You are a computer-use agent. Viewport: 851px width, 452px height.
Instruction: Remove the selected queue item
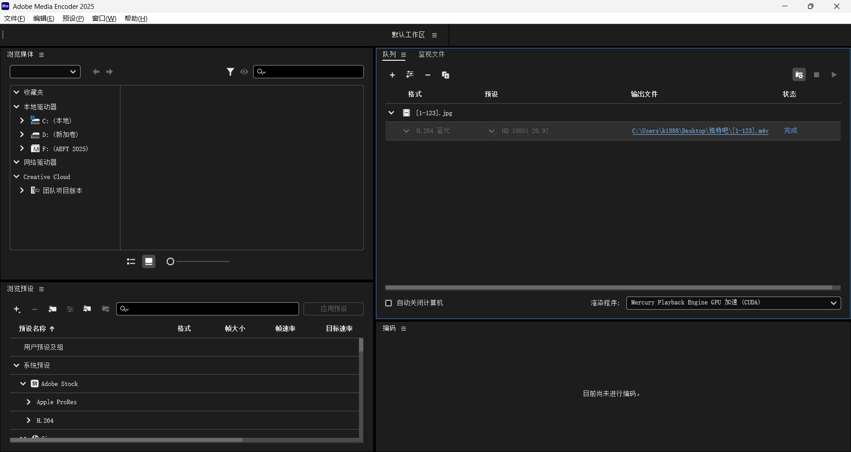[x=427, y=75]
